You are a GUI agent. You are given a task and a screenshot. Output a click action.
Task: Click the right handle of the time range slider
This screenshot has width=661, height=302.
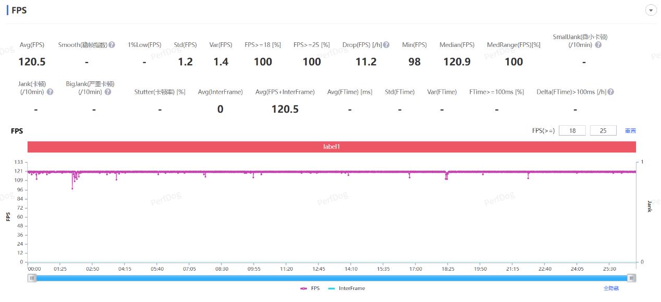tap(631, 278)
